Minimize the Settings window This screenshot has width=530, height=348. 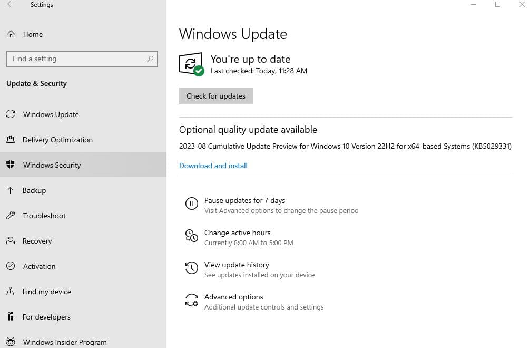(474, 4)
